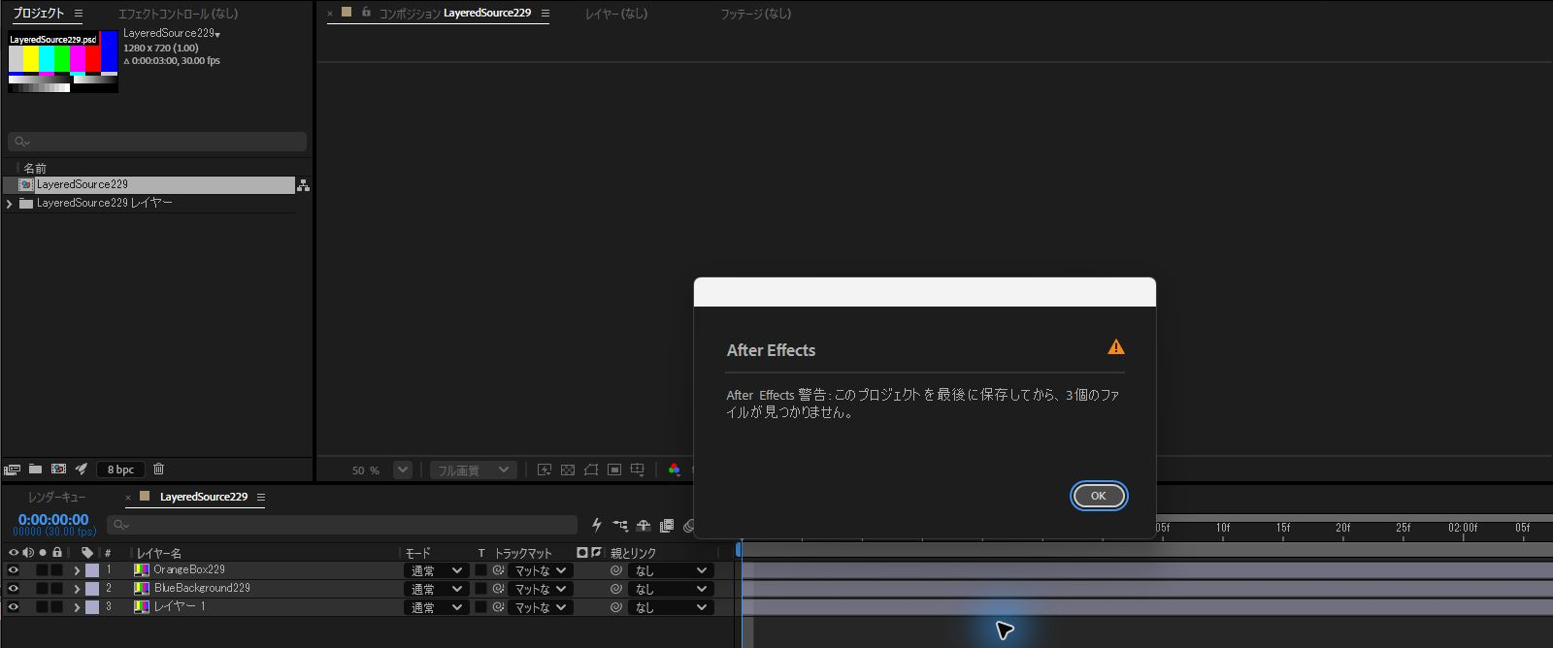Expand BlueBackground229 layer properties
The image size is (1553, 648).
pyautogui.click(x=77, y=589)
